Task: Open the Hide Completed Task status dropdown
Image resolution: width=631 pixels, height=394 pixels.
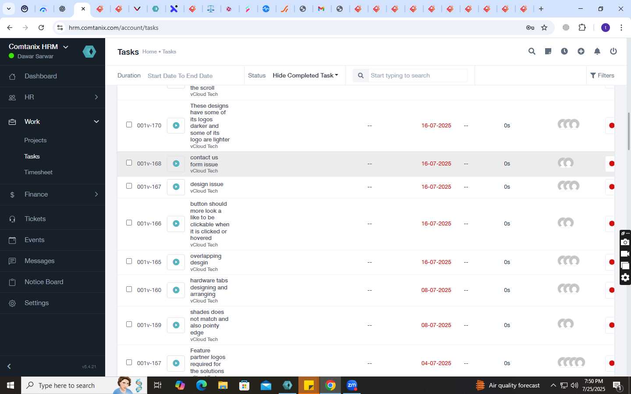Action: click(x=305, y=75)
